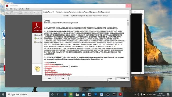Image resolution: width=172 pixels, height=97 pixels.
Task: Open OBS Studio from the taskbar
Action: 108,95
